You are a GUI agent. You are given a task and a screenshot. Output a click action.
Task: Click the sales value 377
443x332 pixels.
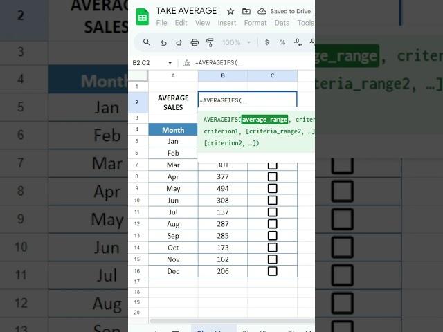pyautogui.click(x=223, y=177)
